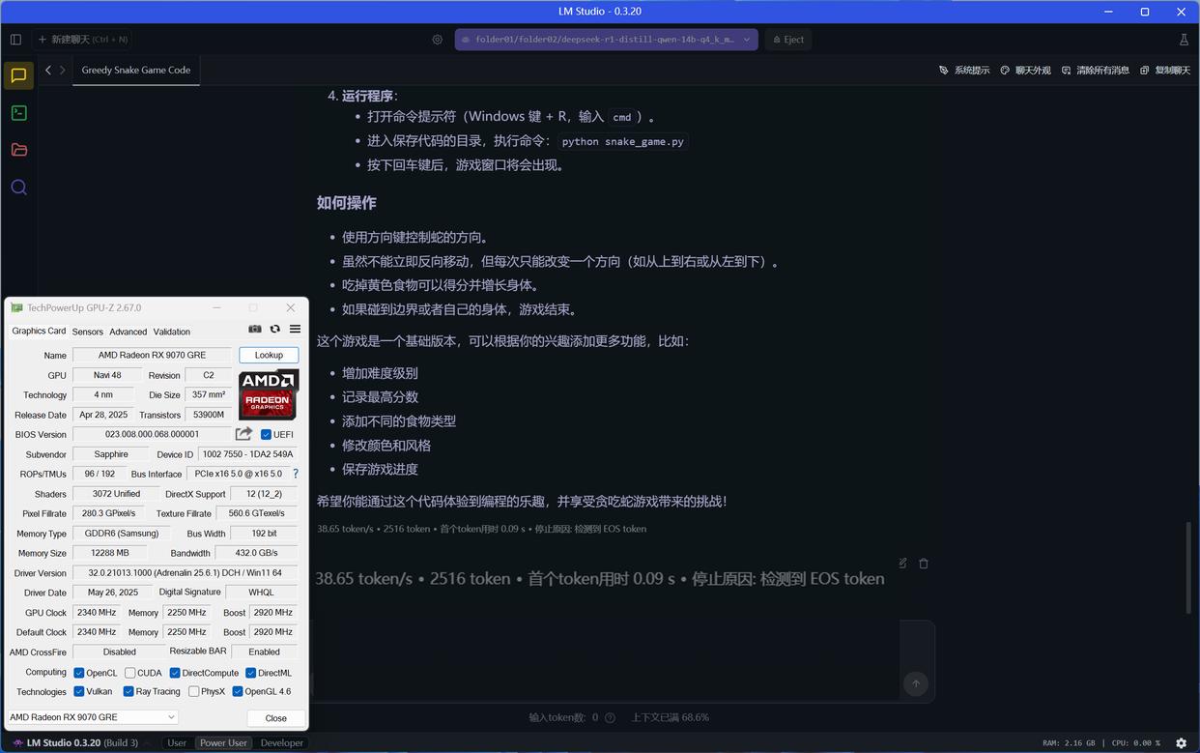Screen dimensions: 1200x753
Task: Go back with the left arrow
Action: coord(48,70)
